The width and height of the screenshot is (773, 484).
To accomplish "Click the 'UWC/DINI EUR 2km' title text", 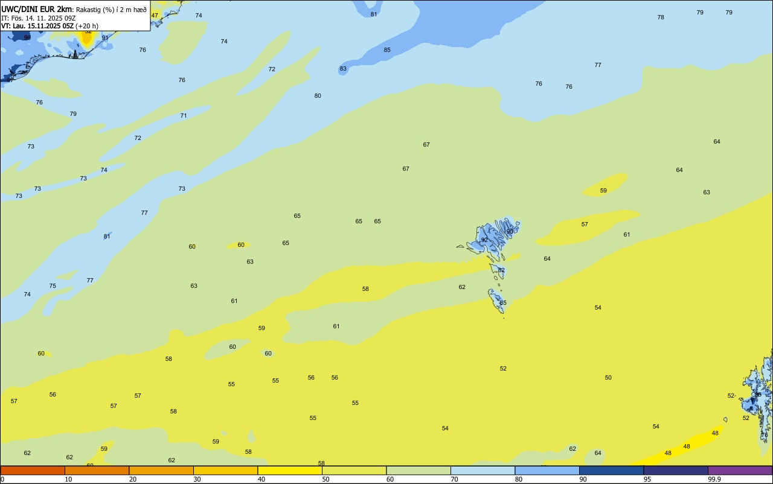I will (x=37, y=9).
